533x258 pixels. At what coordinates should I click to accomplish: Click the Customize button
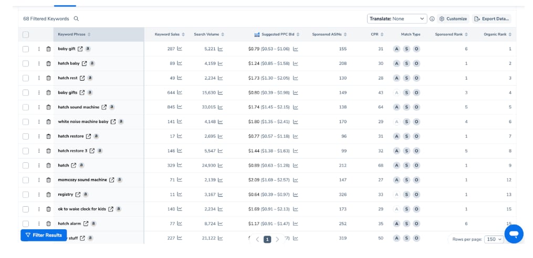click(453, 19)
